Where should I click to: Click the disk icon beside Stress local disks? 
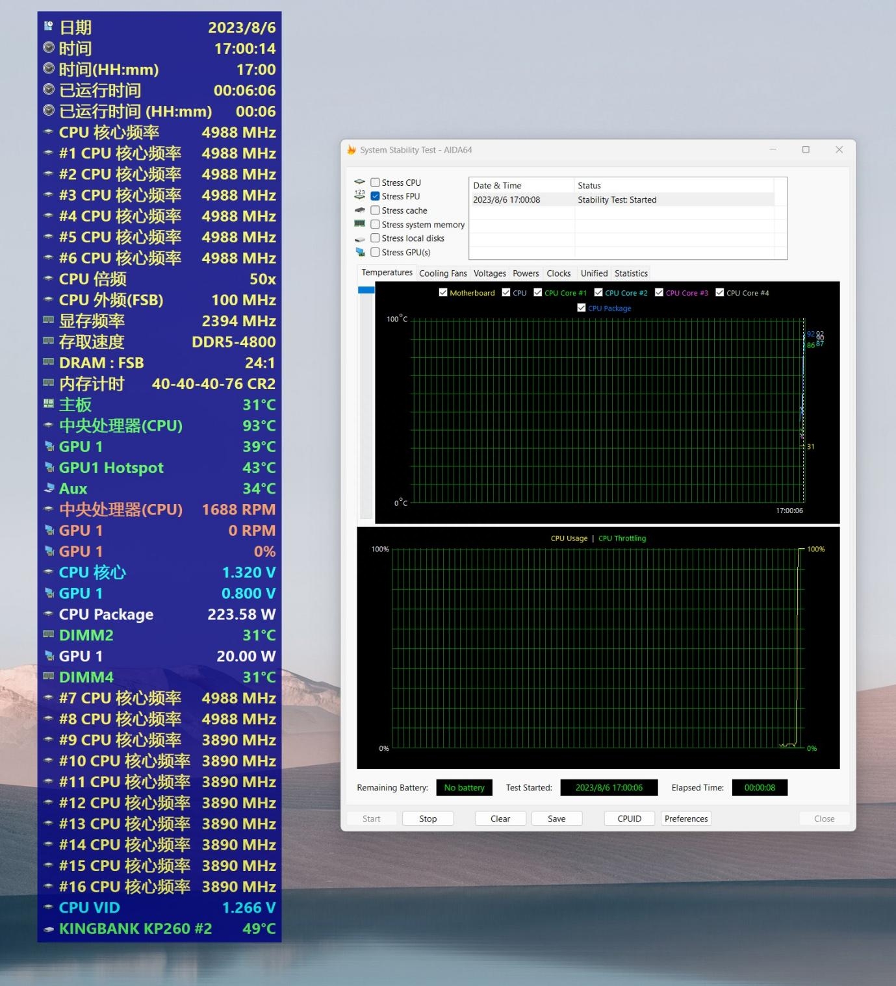pyautogui.click(x=360, y=239)
